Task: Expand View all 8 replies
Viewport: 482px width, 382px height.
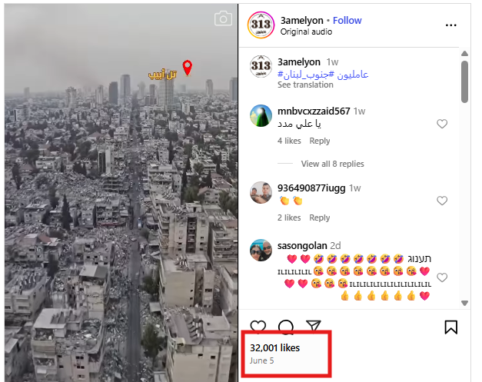Action: coord(332,164)
